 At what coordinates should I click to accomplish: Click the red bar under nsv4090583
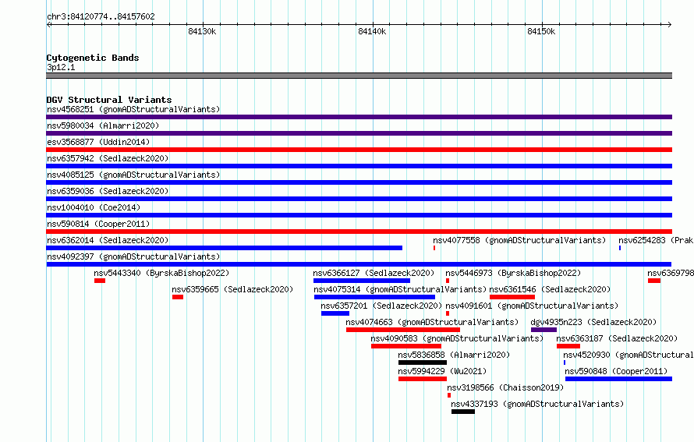(x=406, y=346)
